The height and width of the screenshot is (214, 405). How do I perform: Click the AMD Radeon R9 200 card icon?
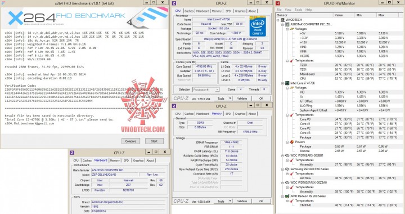(x=287, y=196)
